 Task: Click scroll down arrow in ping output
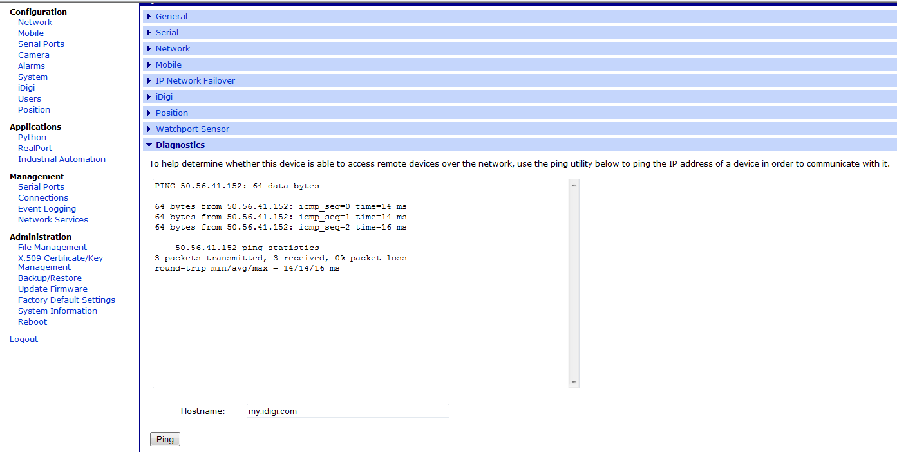574,383
